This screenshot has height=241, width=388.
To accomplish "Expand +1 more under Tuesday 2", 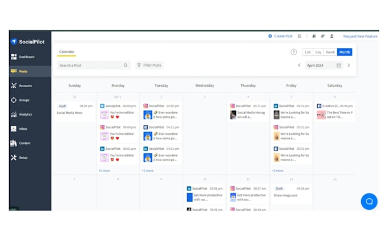I will [x=147, y=170].
